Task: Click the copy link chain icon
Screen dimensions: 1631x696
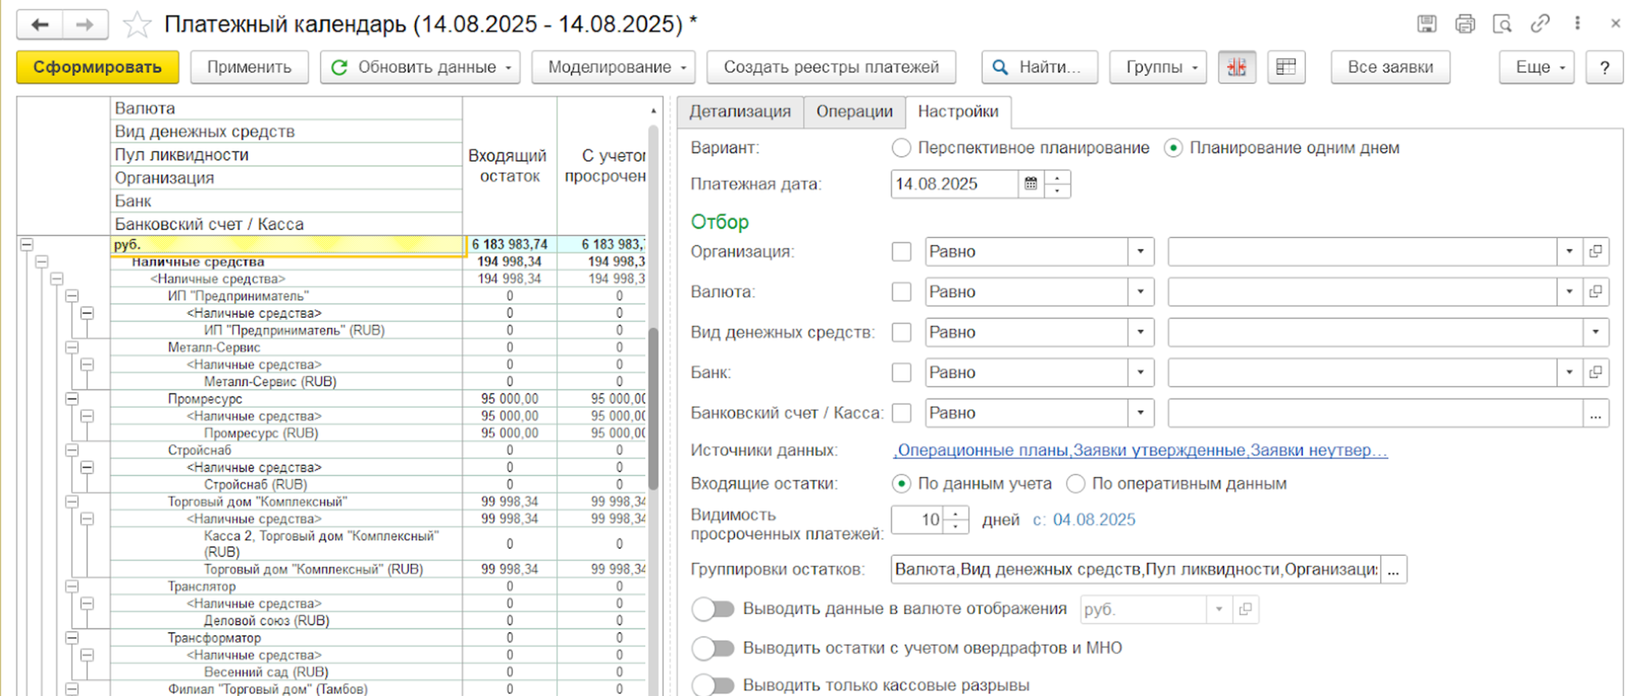Action: click(1539, 24)
